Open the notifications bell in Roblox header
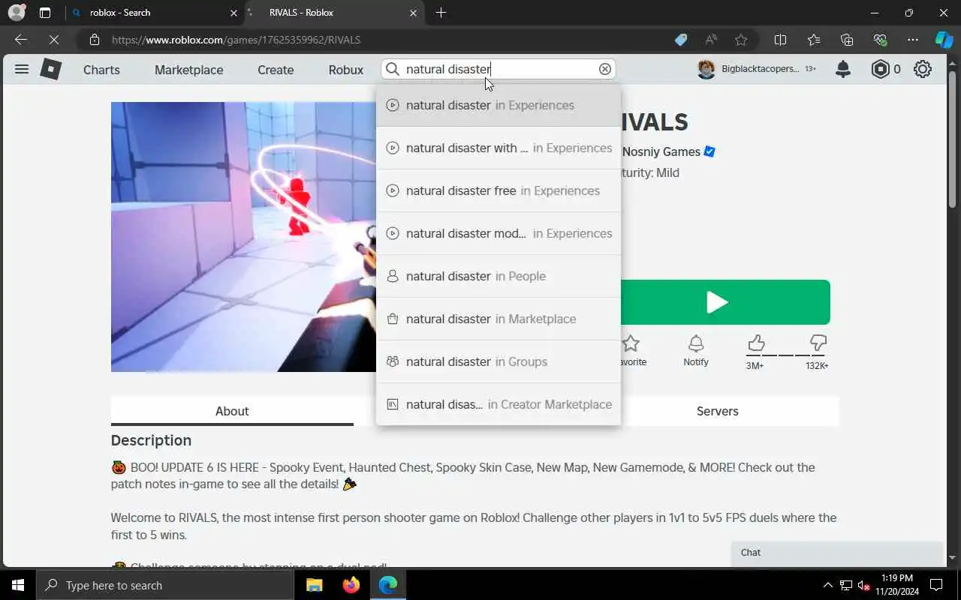This screenshot has width=961, height=600. tap(843, 69)
